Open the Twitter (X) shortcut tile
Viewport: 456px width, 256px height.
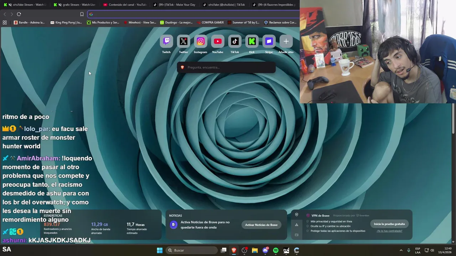[x=183, y=42]
